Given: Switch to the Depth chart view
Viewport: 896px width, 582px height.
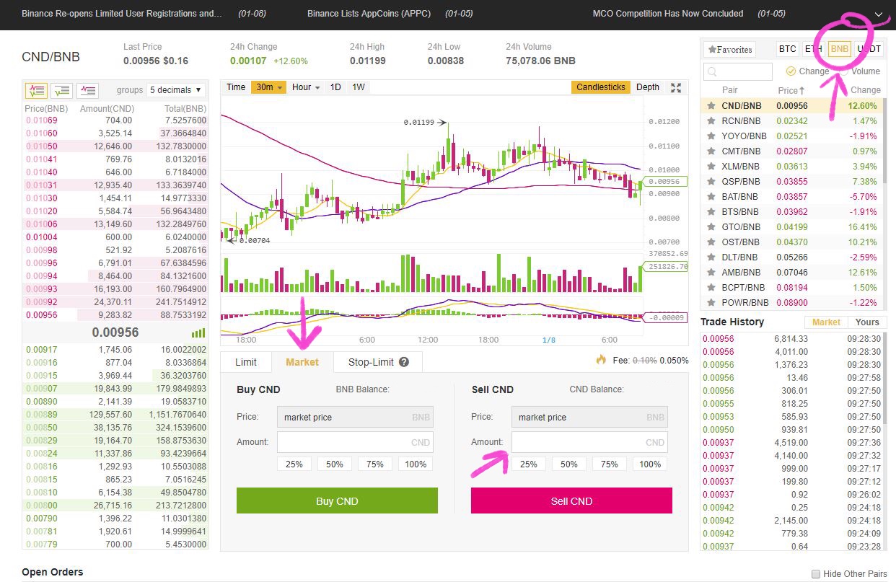Looking at the screenshot, I should (x=647, y=87).
